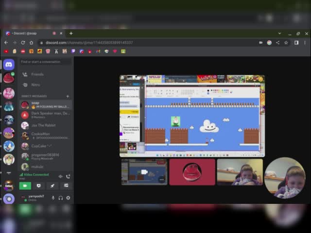The image size is (311, 233).
Task: Click the discord.com address bar
Action: [147, 43]
